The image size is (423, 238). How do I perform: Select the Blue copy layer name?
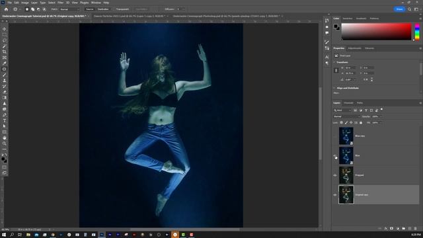(x=360, y=136)
